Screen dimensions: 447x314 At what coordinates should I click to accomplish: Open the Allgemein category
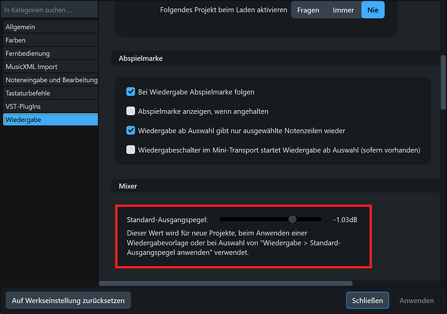click(x=49, y=27)
